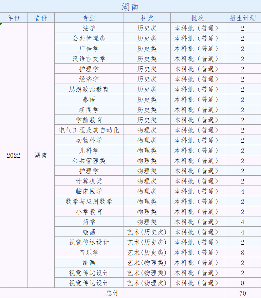Select the 临床医学 major cell

[89, 191]
